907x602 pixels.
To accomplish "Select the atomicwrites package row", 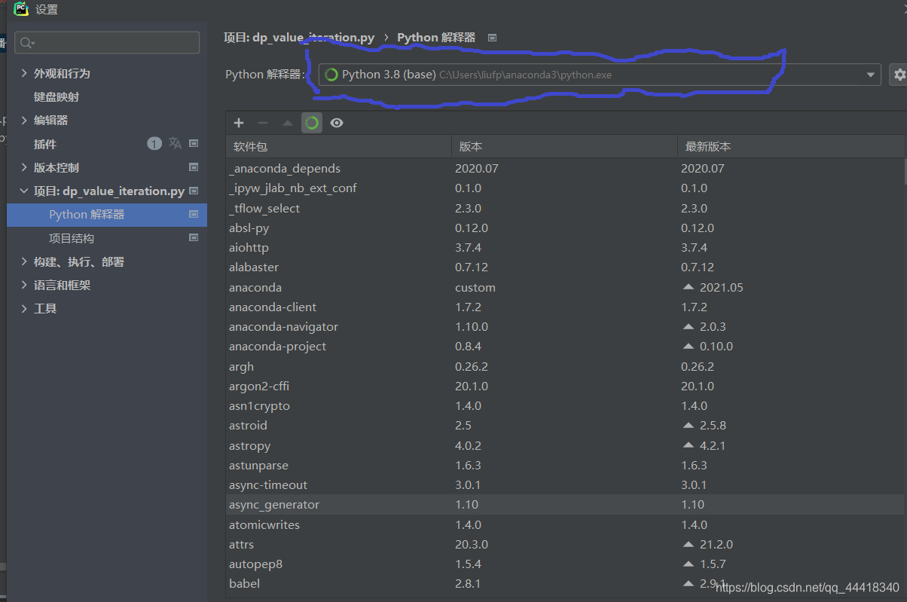I will click(565, 524).
